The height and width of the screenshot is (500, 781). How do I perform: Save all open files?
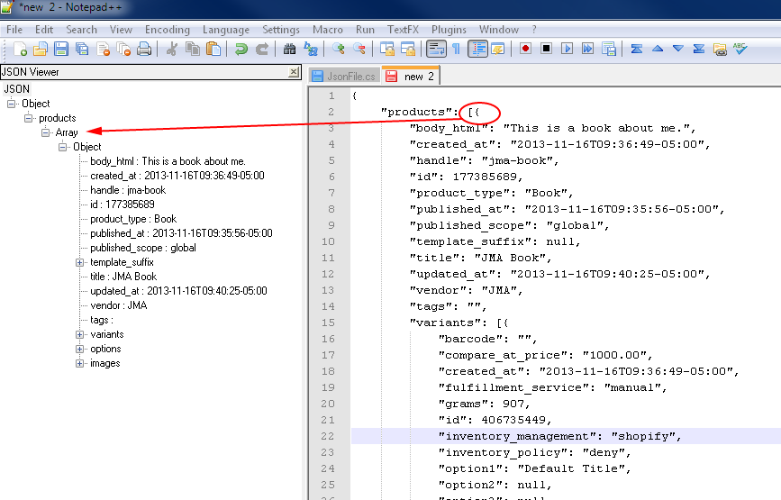82,49
